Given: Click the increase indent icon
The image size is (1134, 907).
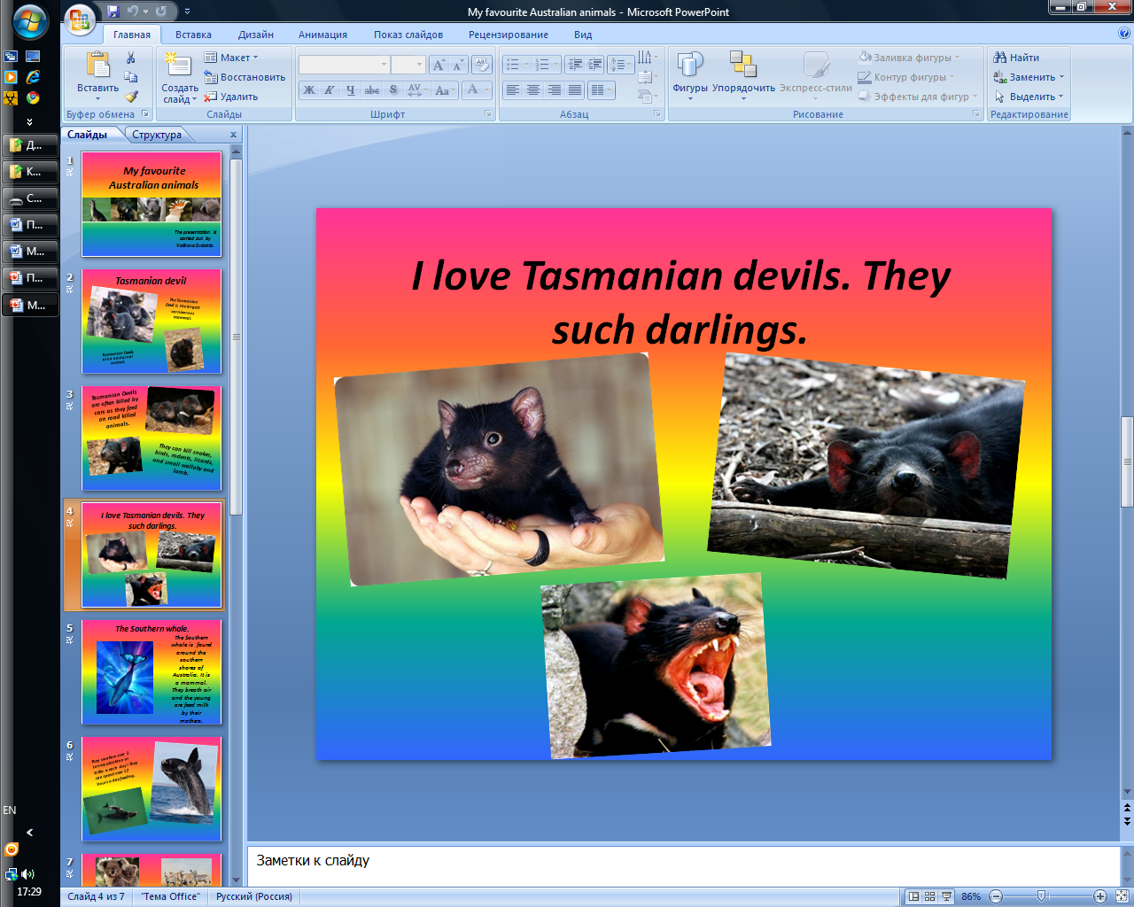Looking at the screenshot, I should pos(595,65).
